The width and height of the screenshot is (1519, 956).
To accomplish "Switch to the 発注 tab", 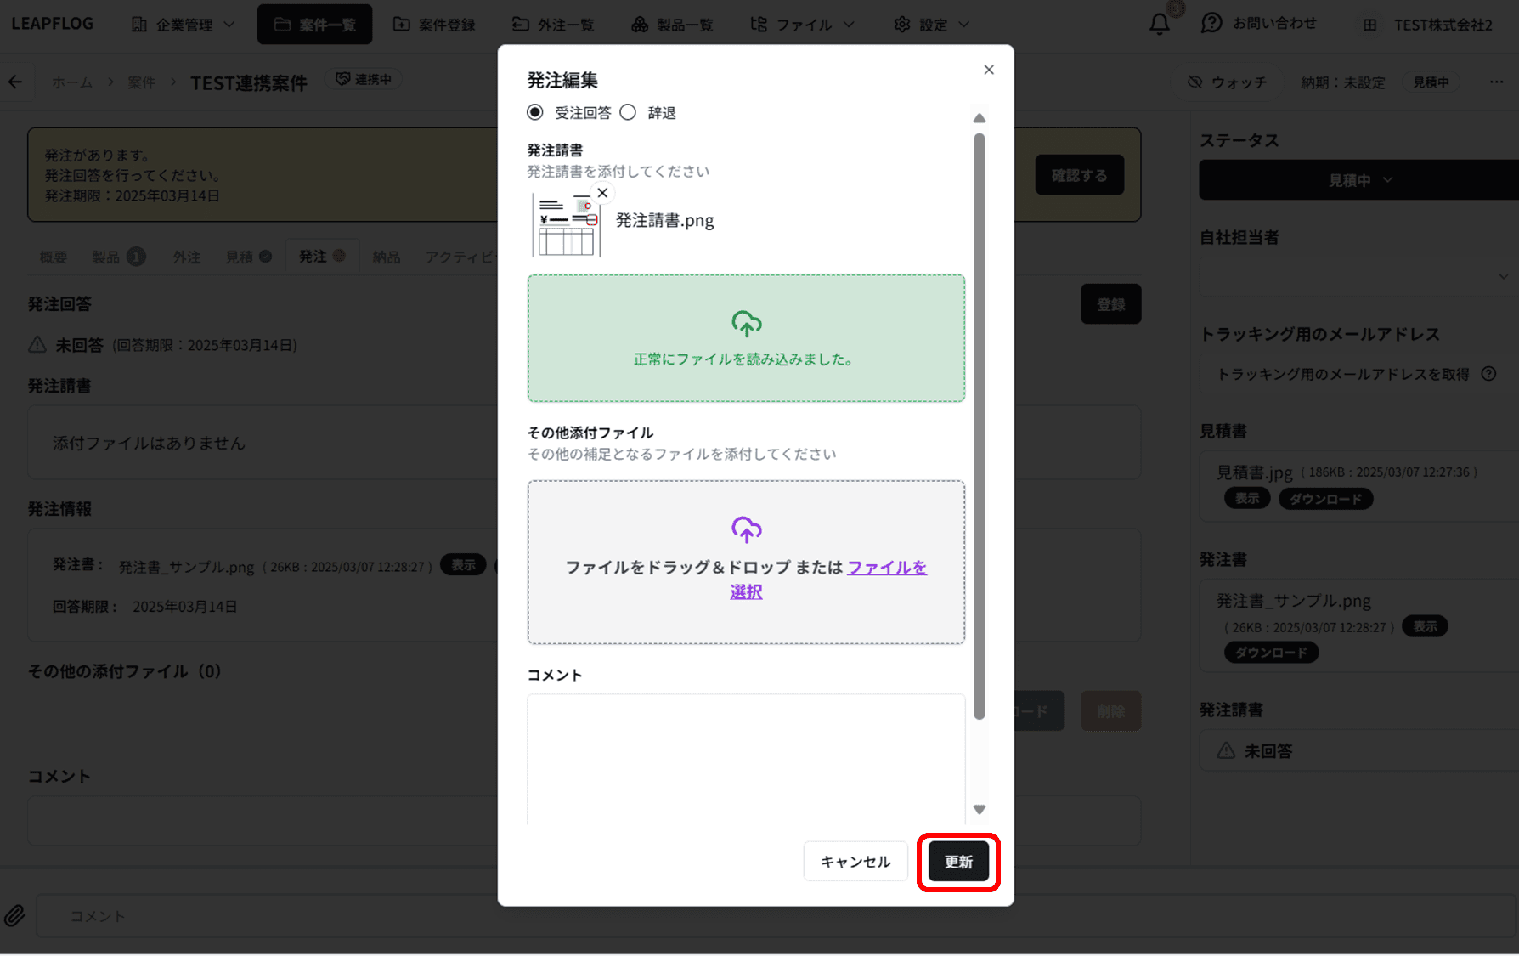I will [x=313, y=256].
